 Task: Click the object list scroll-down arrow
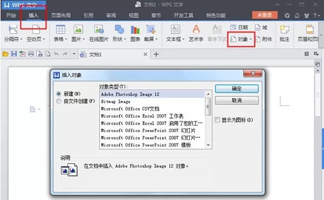click(x=208, y=145)
